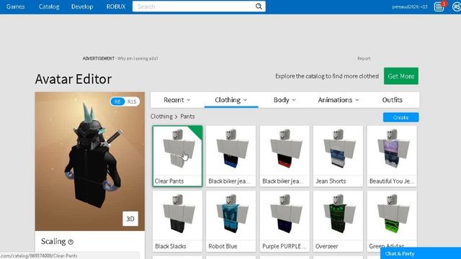Switch avatar to R6 mode
This screenshot has height=259, width=461.
[117, 101]
